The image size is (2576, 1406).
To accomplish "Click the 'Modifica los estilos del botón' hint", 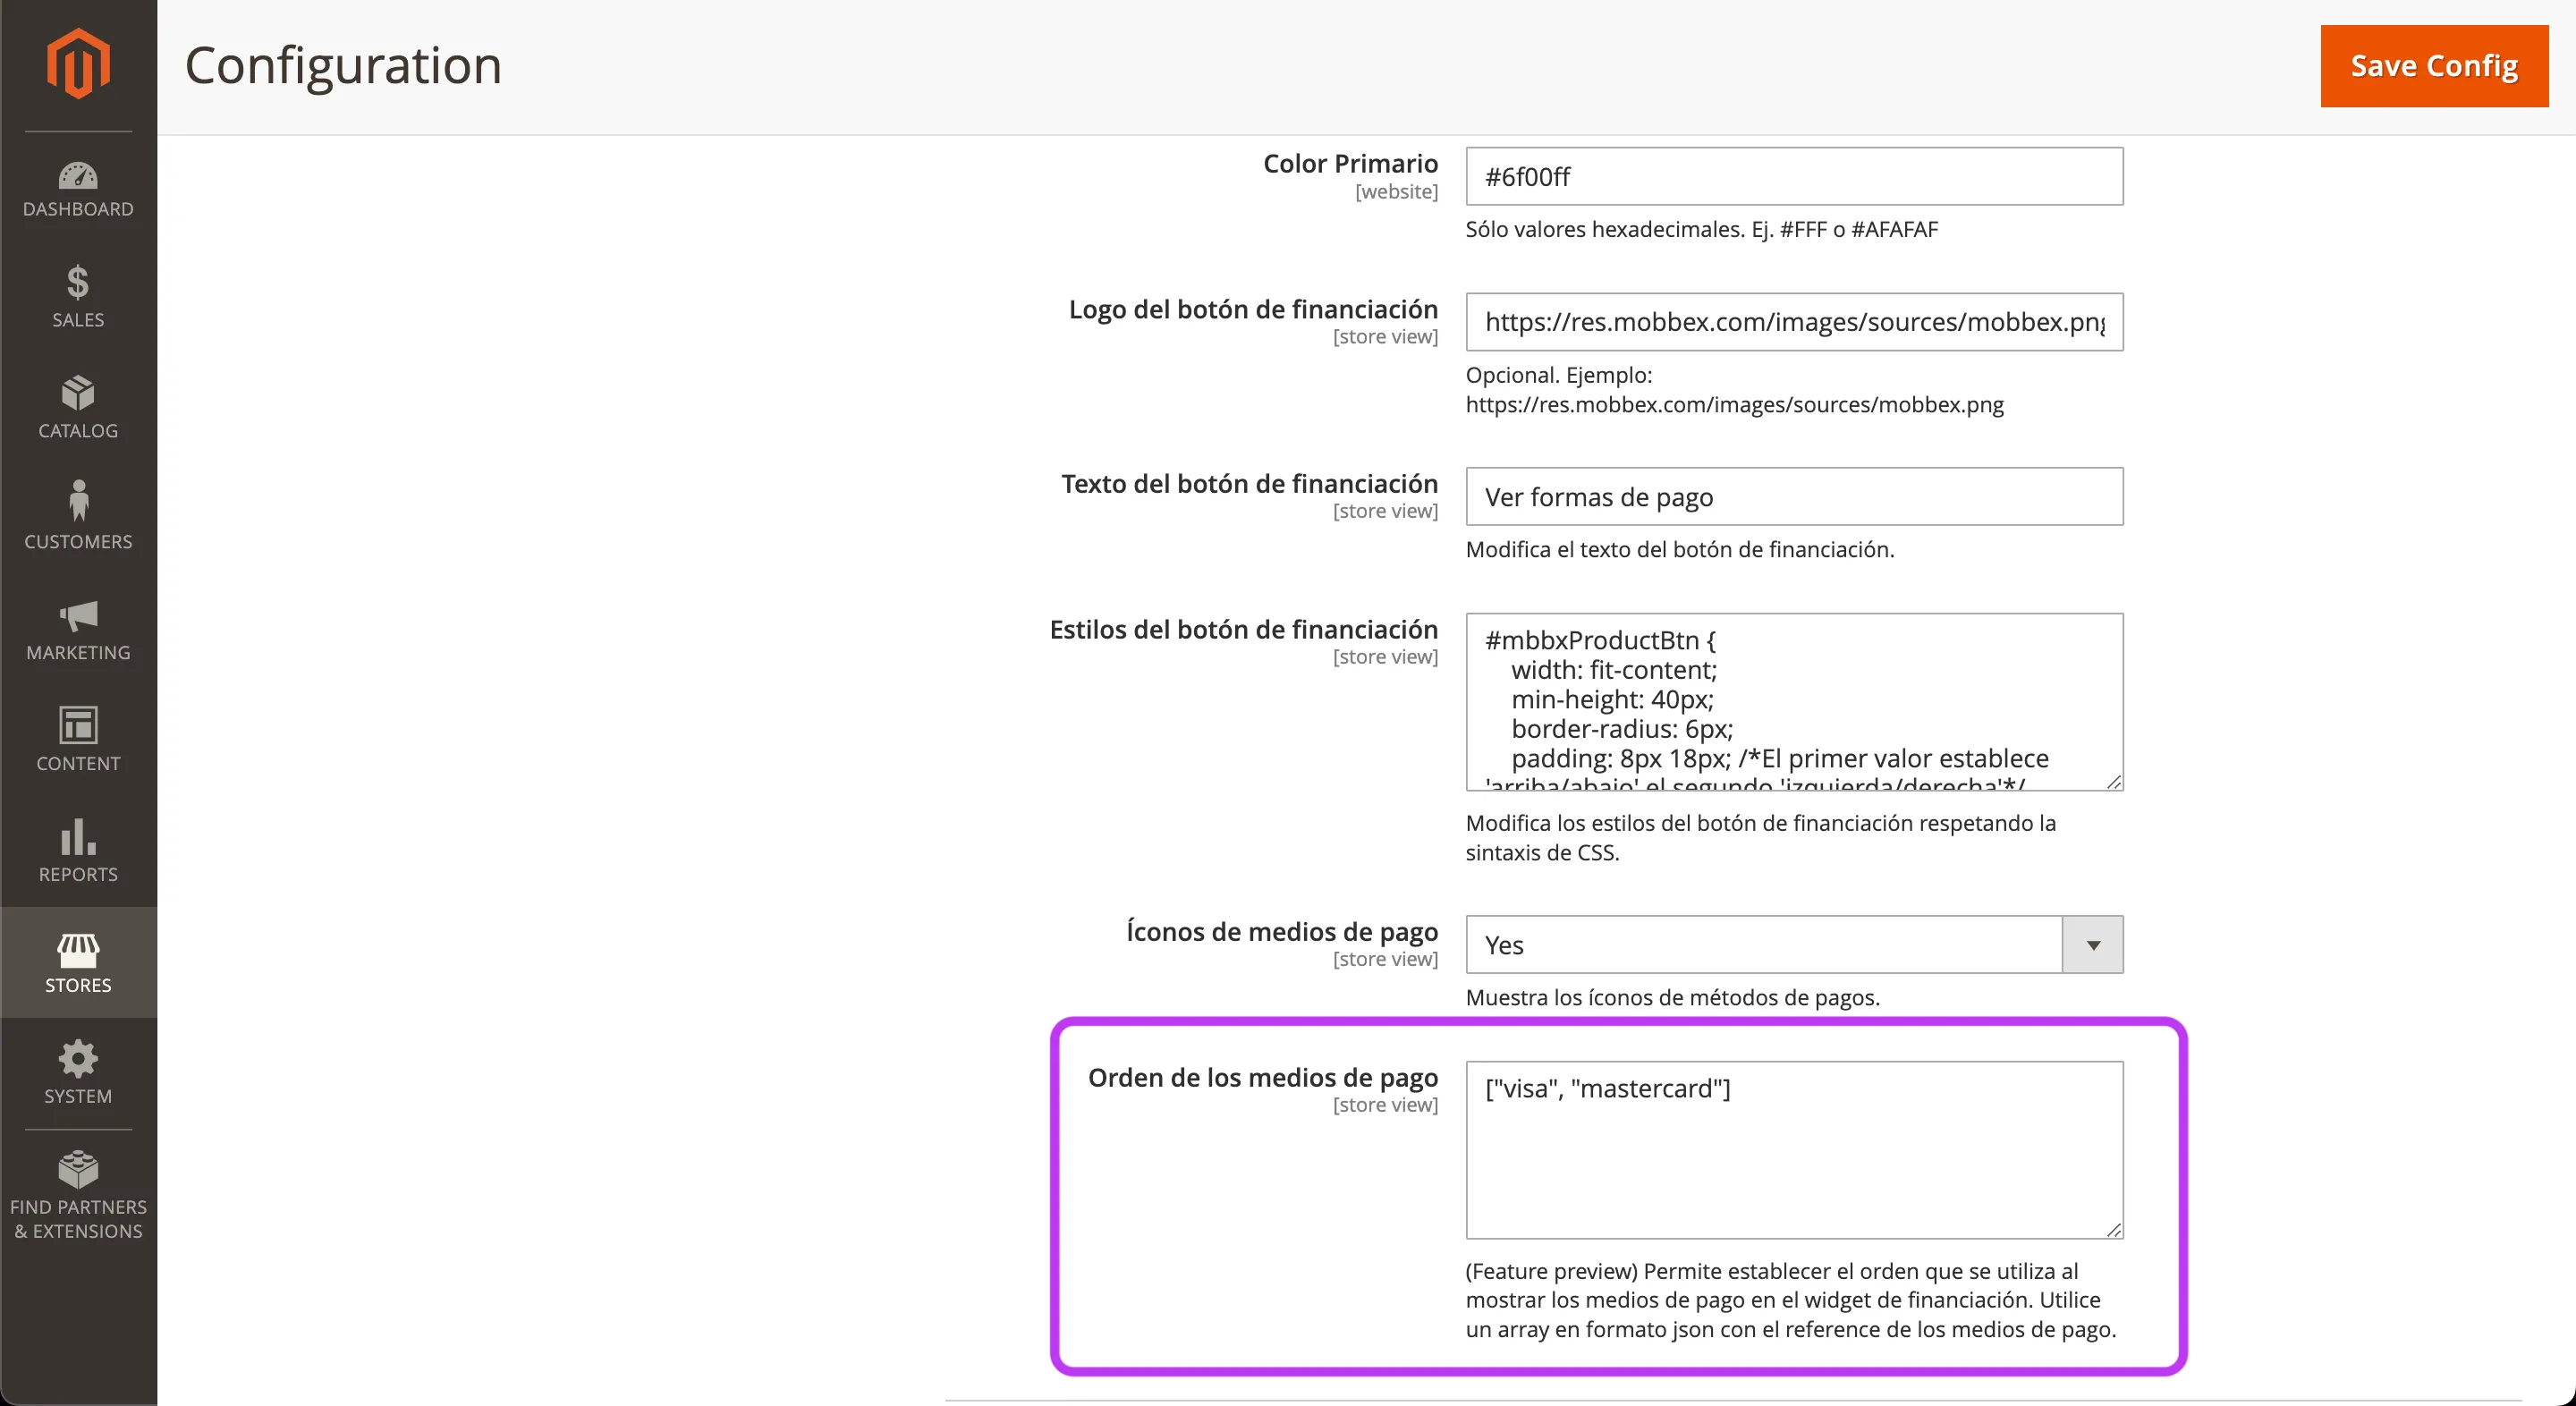I will pyautogui.click(x=1760, y=837).
